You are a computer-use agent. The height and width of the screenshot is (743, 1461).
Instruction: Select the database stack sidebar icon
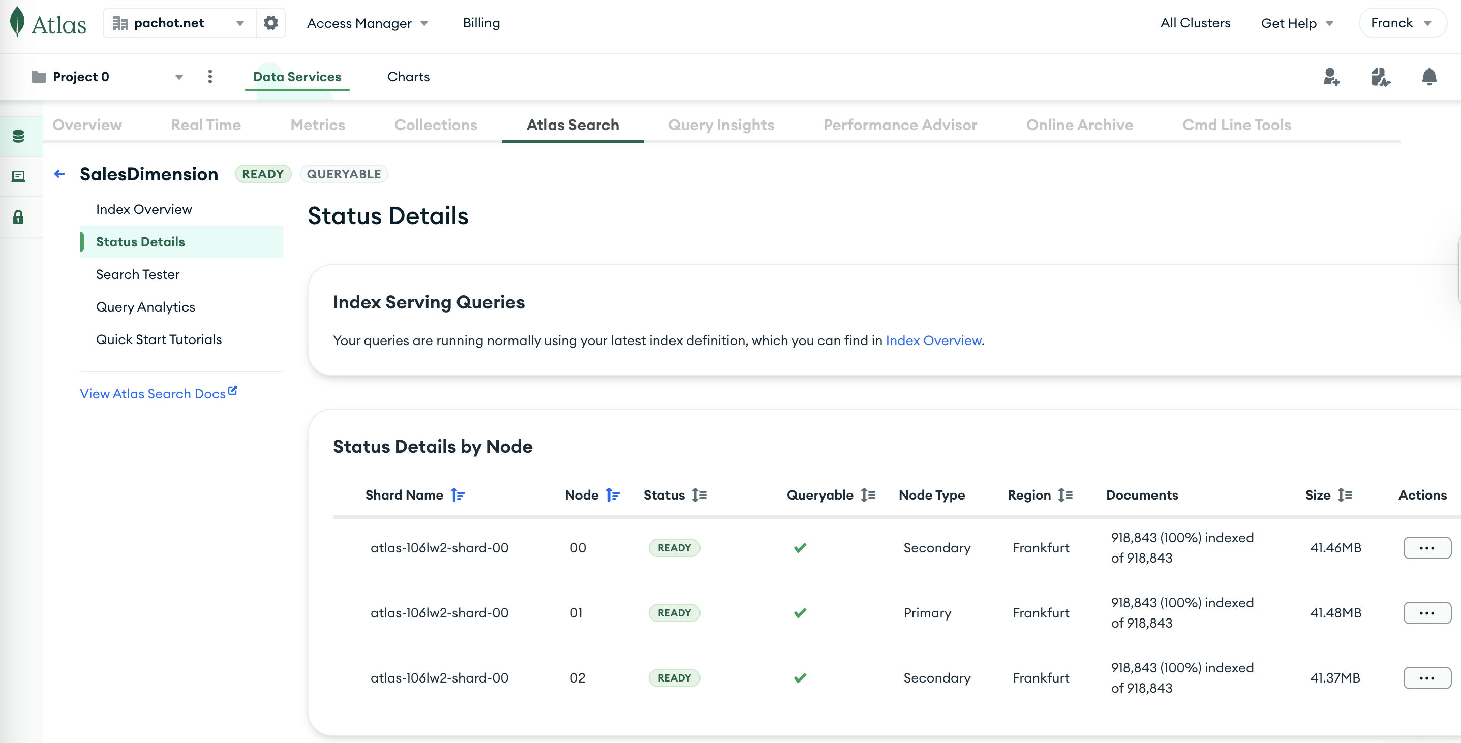click(x=18, y=136)
